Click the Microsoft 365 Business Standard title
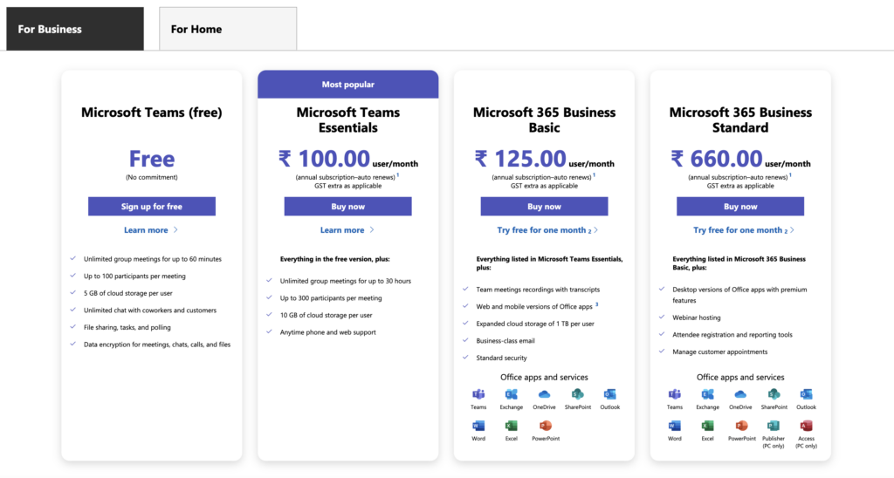The height and width of the screenshot is (478, 894). click(740, 120)
